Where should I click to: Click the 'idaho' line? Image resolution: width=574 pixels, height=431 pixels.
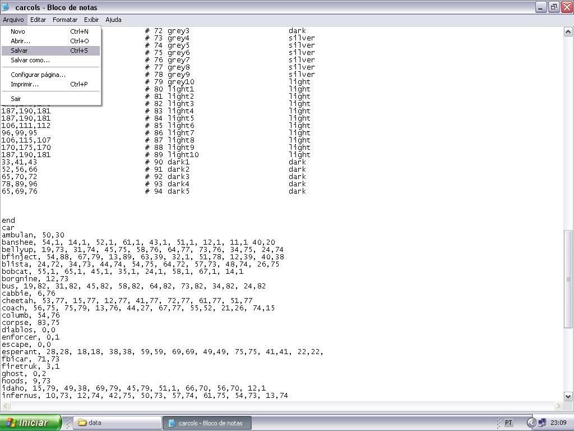(134, 389)
